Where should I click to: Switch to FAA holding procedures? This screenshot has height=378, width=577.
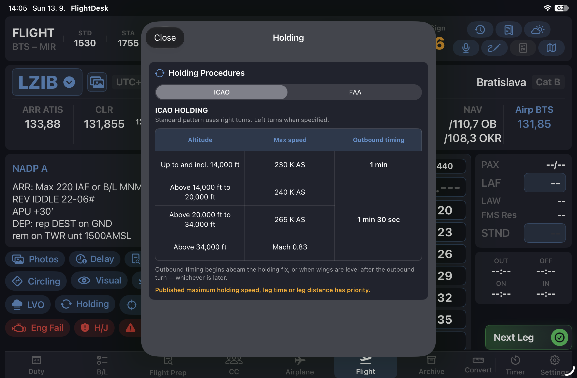[x=355, y=92]
